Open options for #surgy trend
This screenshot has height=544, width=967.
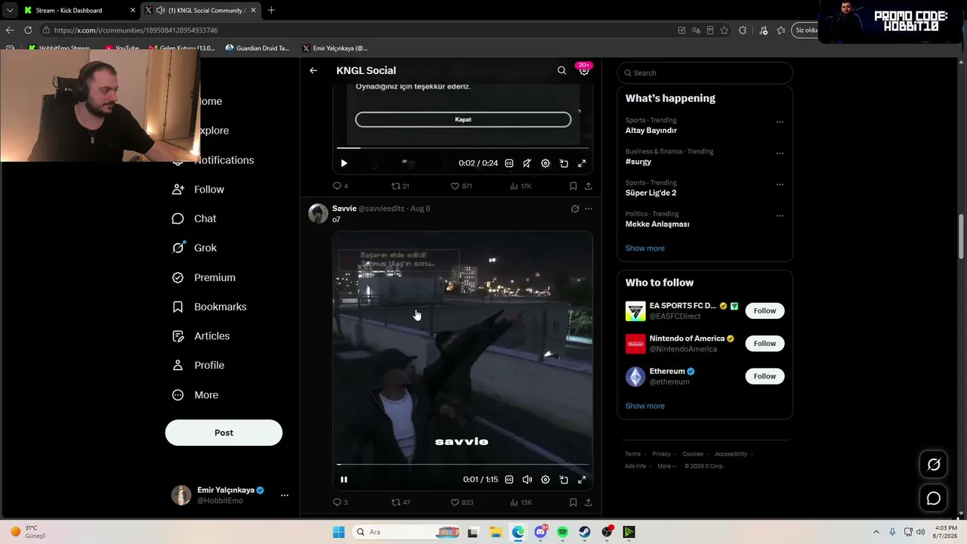[780, 153]
